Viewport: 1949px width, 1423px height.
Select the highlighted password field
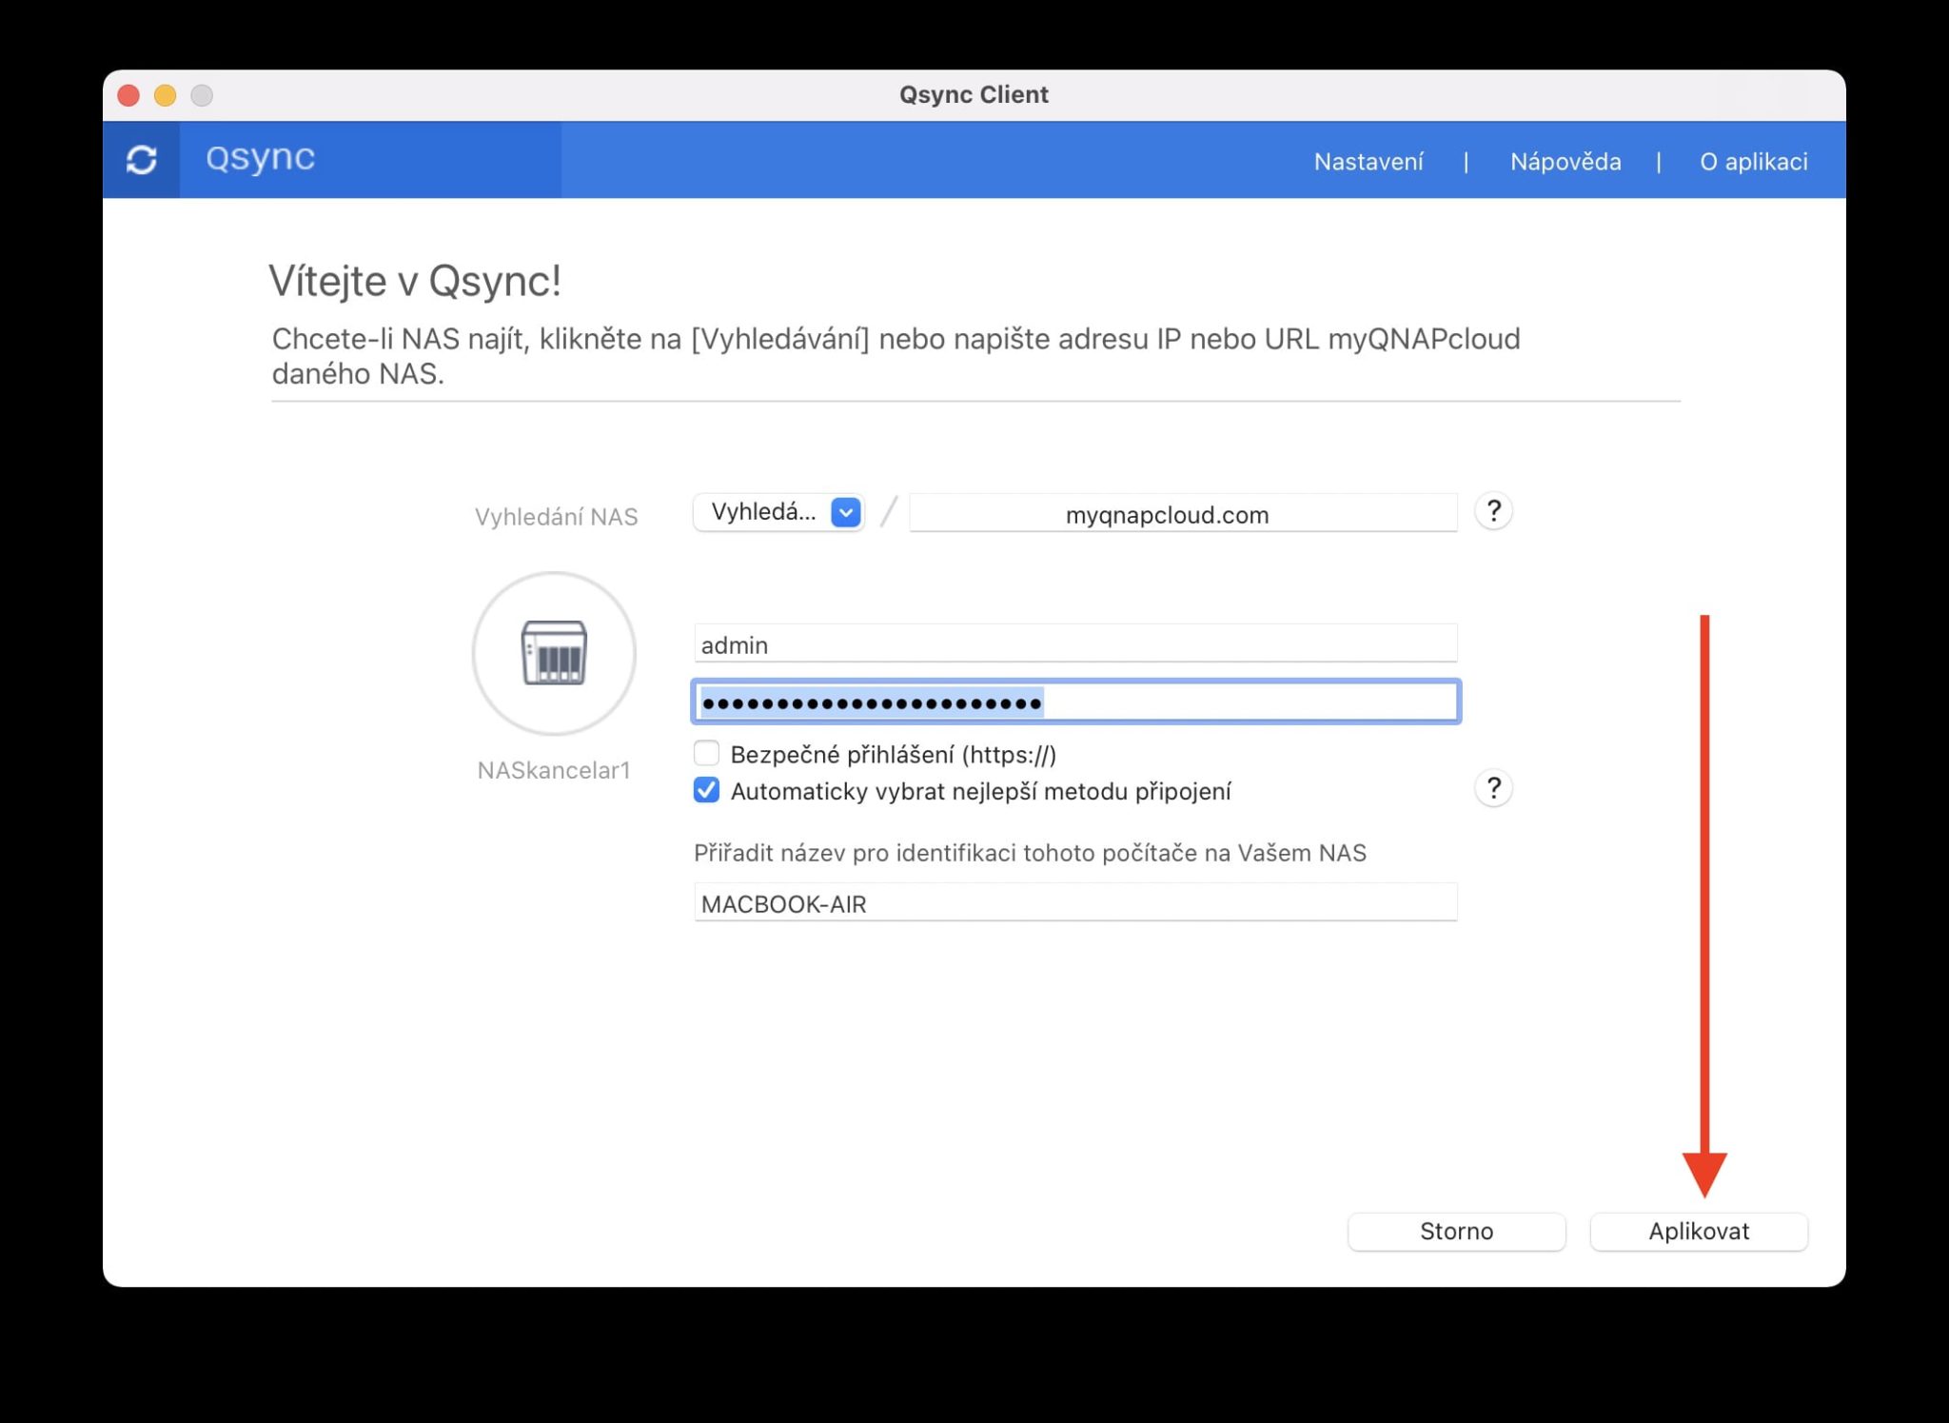pos(1075,702)
